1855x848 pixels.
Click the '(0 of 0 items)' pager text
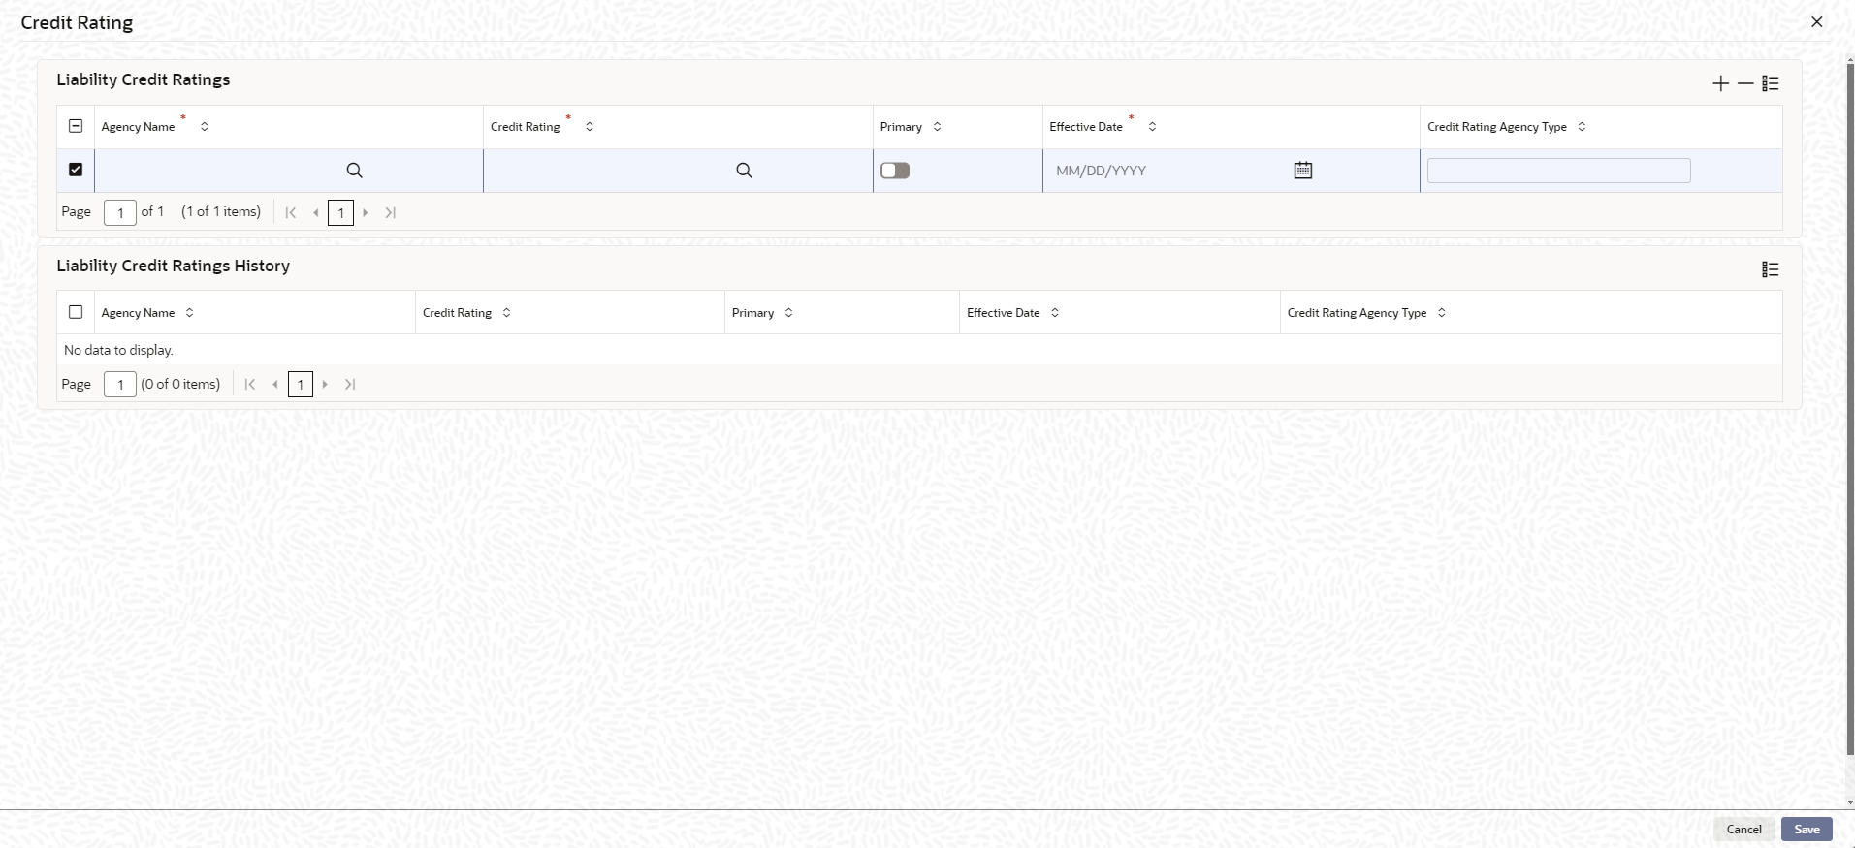(x=181, y=384)
